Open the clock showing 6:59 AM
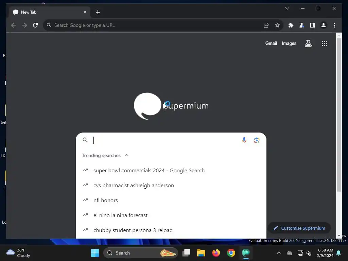Screen dimensions: 348x261 coord(325,253)
